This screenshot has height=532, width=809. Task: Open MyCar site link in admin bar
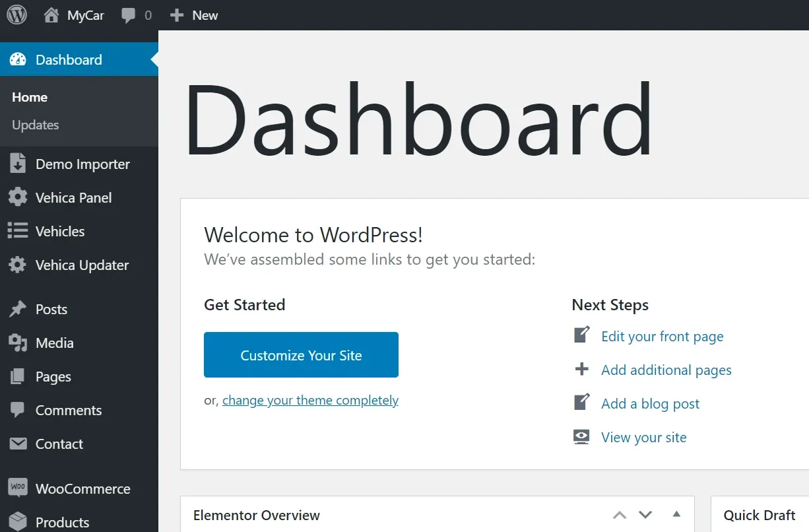(x=86, y=15)
